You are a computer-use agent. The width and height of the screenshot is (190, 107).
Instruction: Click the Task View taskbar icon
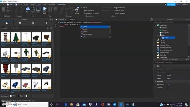tap(57, 104)
